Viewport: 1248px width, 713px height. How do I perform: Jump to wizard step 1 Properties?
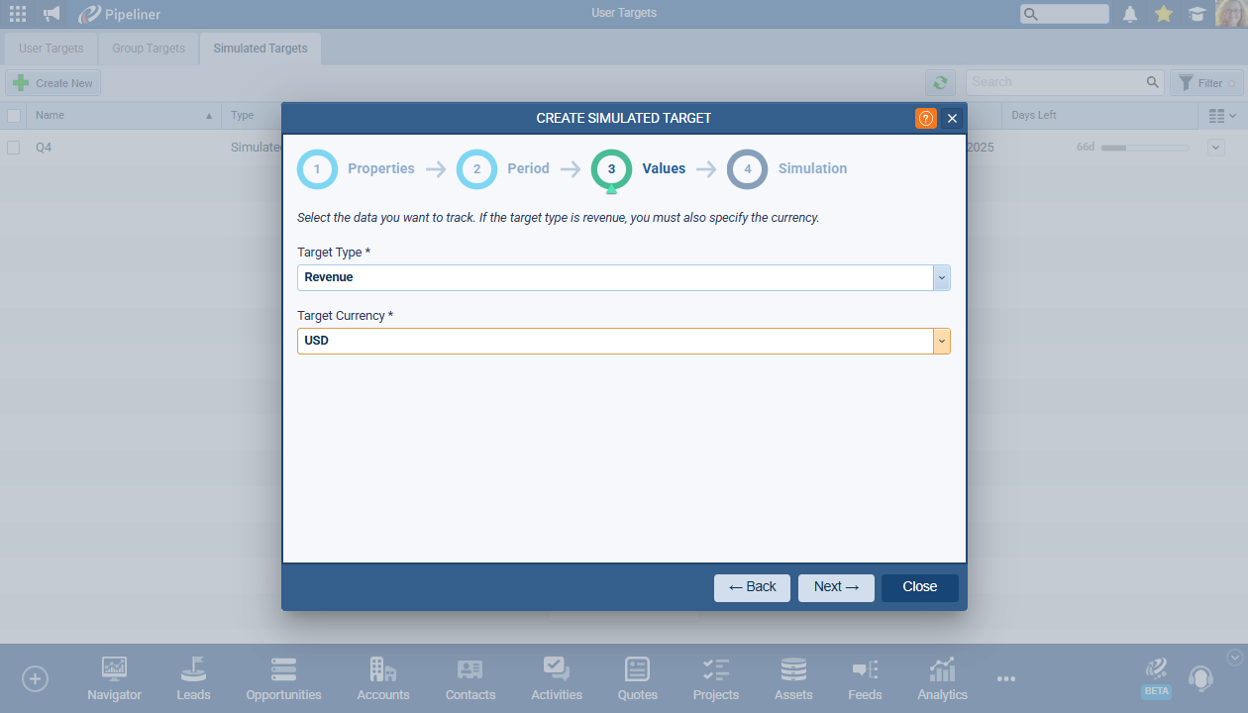pos(317,169)
